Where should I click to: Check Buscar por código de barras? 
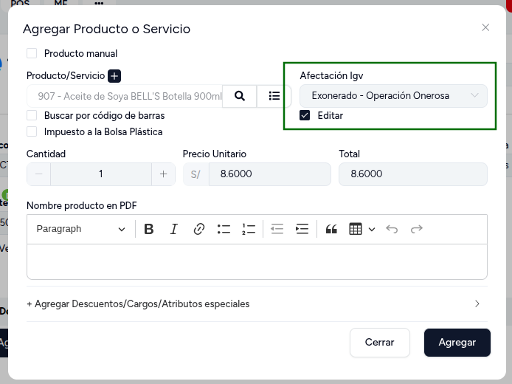(32, 115)
